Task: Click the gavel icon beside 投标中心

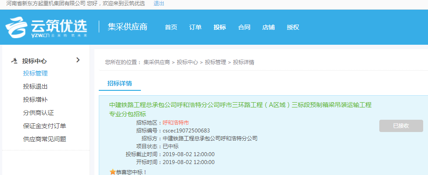Action: pos(14,61)
